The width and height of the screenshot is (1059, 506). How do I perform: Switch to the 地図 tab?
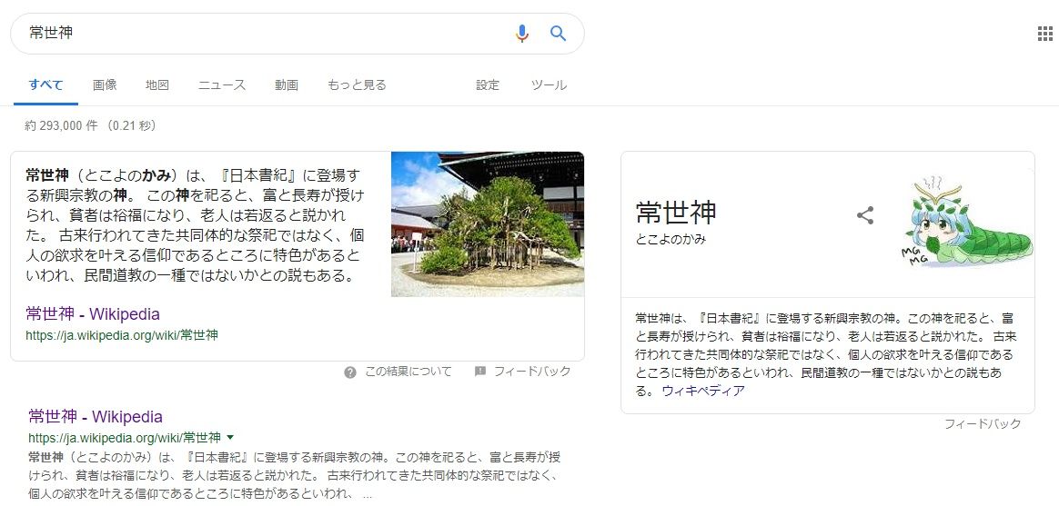(157, 85)
